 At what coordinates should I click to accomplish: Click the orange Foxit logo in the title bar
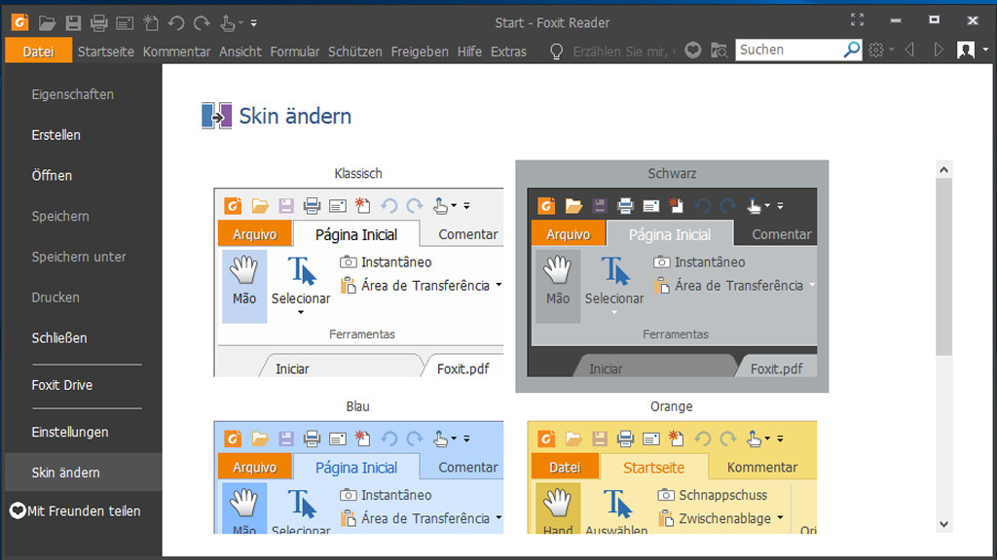tap(20, 23)
